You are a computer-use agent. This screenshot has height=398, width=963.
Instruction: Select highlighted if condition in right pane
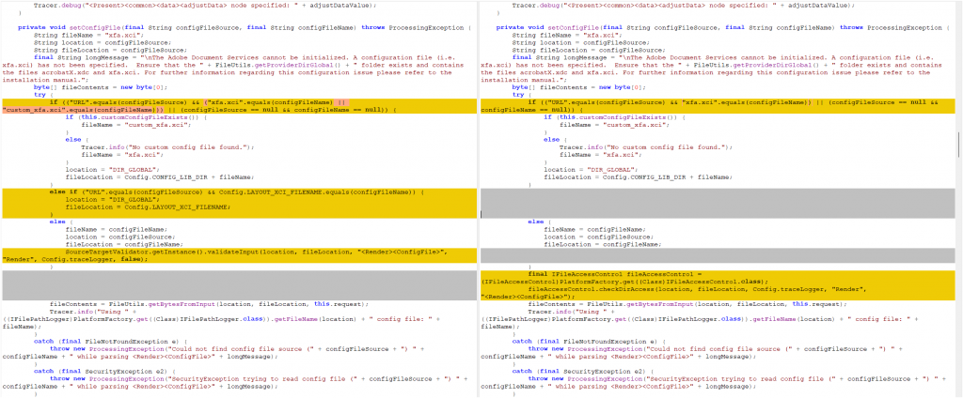coord(718,105)
